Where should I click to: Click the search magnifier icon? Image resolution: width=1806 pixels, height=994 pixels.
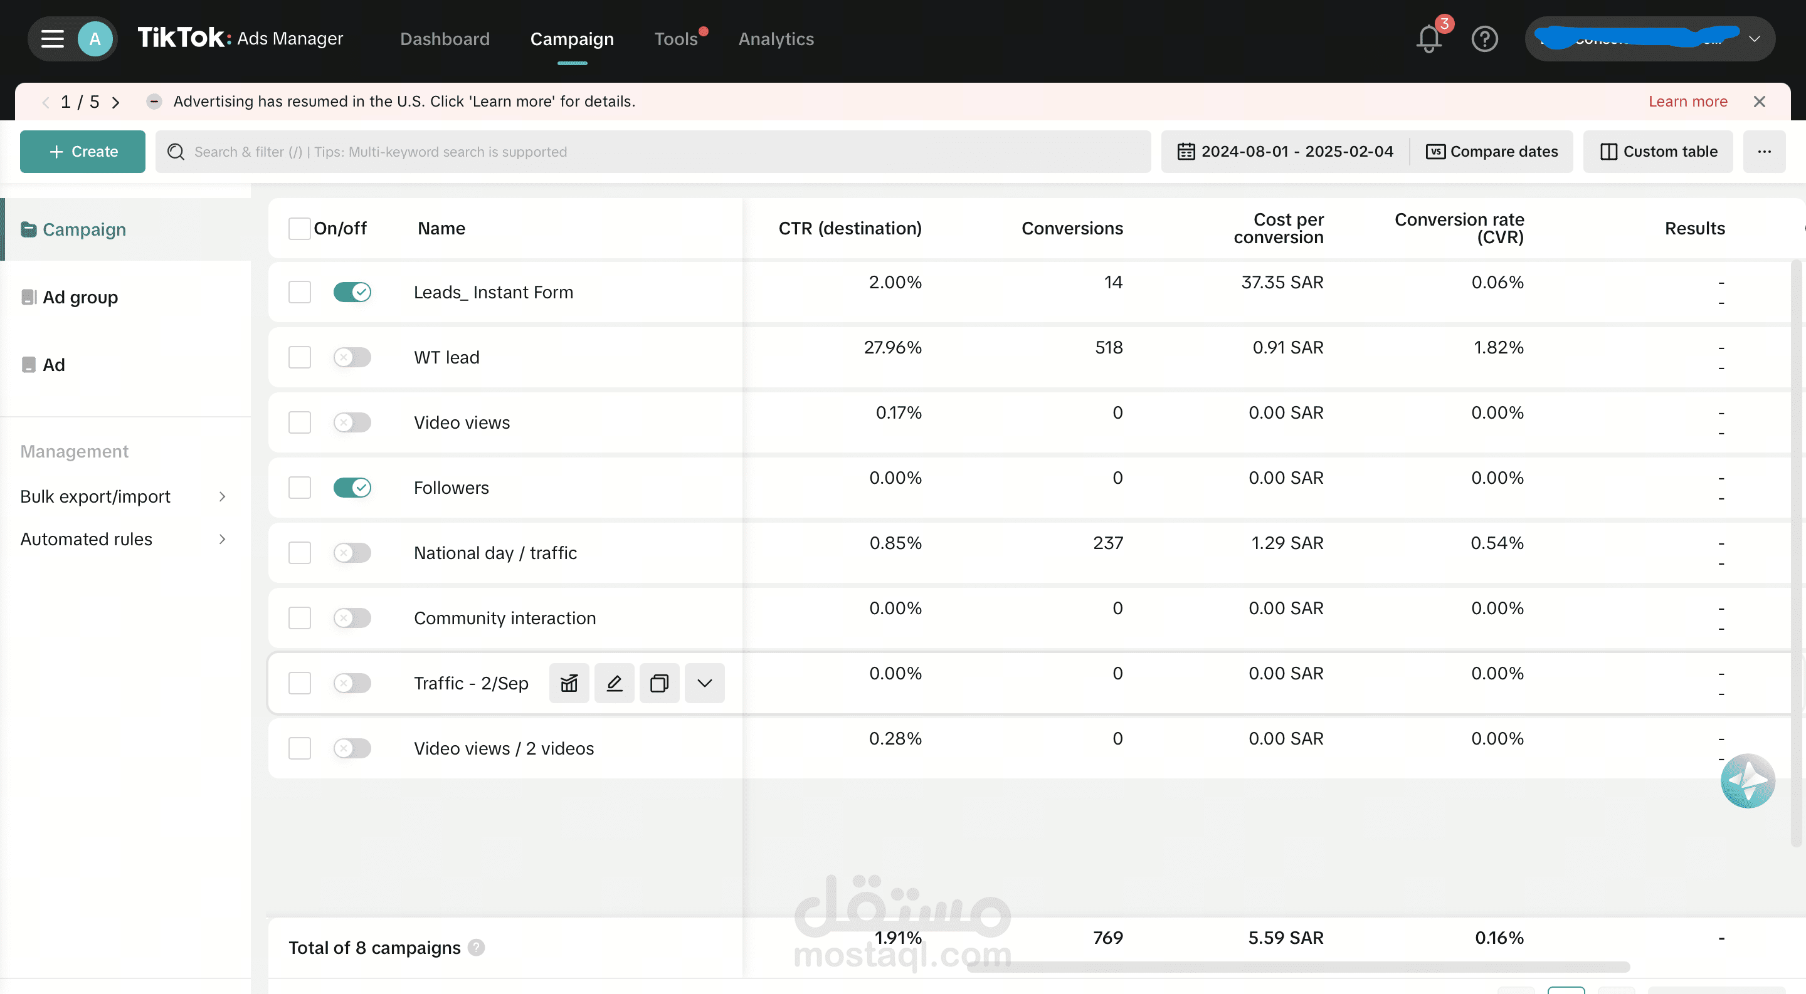coord(176,152)
